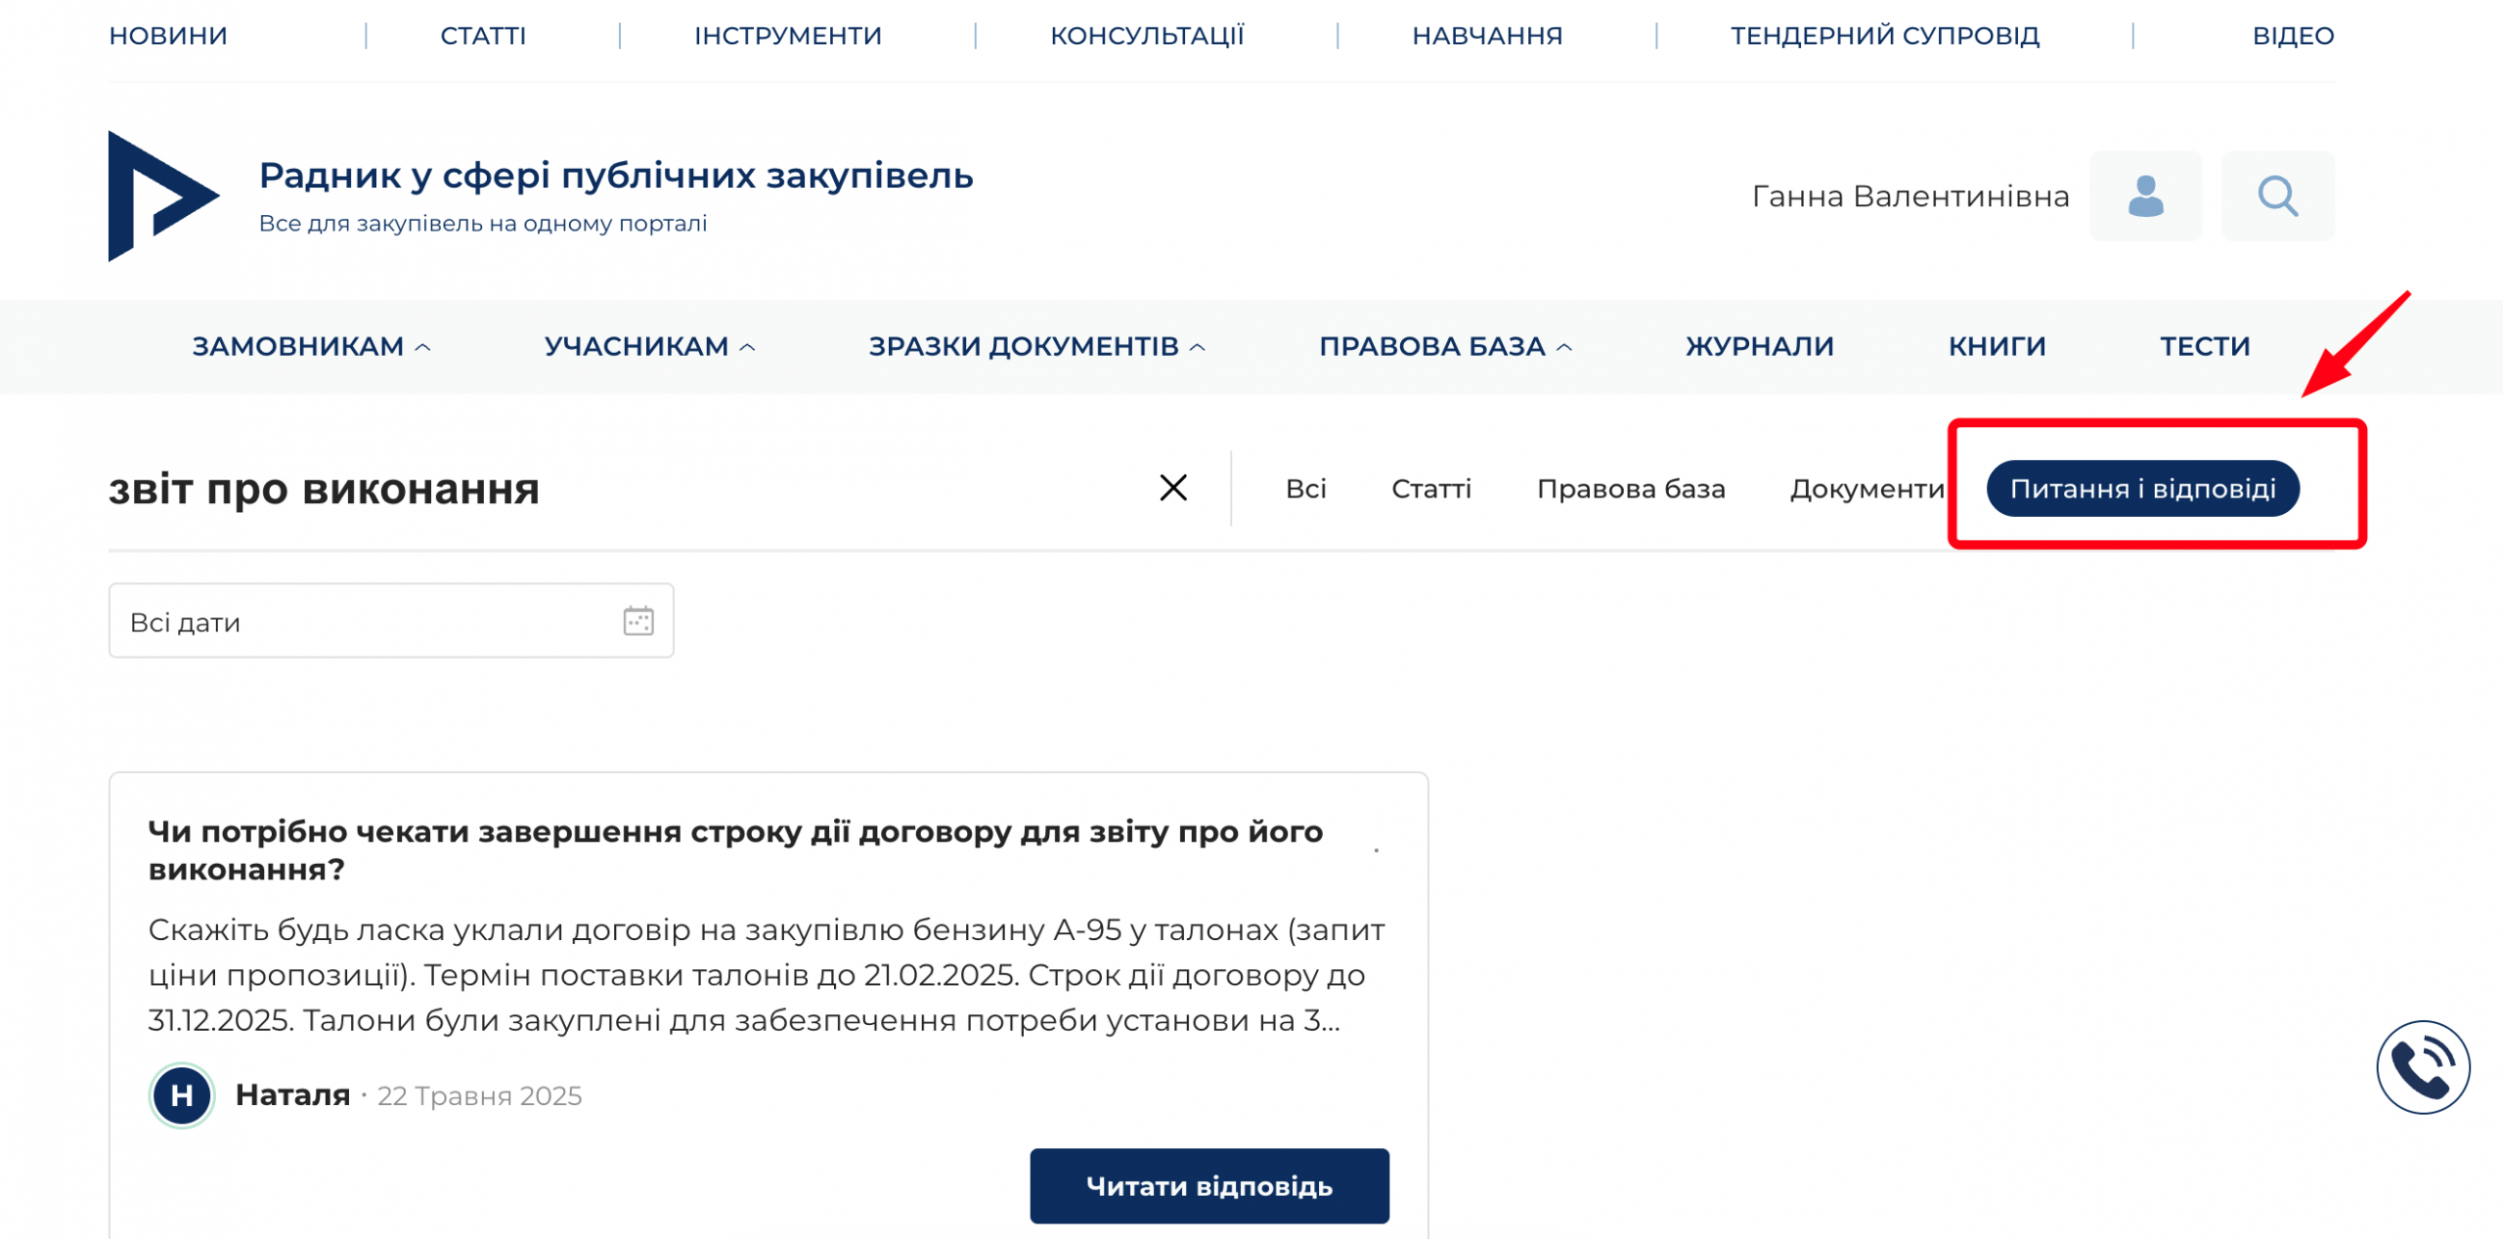Open the НОВИНИ top link
The height and width of the screenshot is (1239, 2503).
168,36
